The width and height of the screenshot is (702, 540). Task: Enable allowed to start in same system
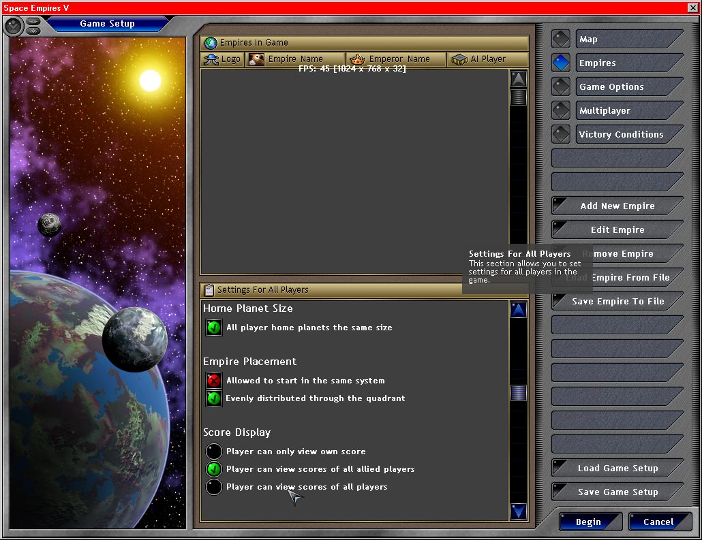pyautogui.click(x=214, y=381)
